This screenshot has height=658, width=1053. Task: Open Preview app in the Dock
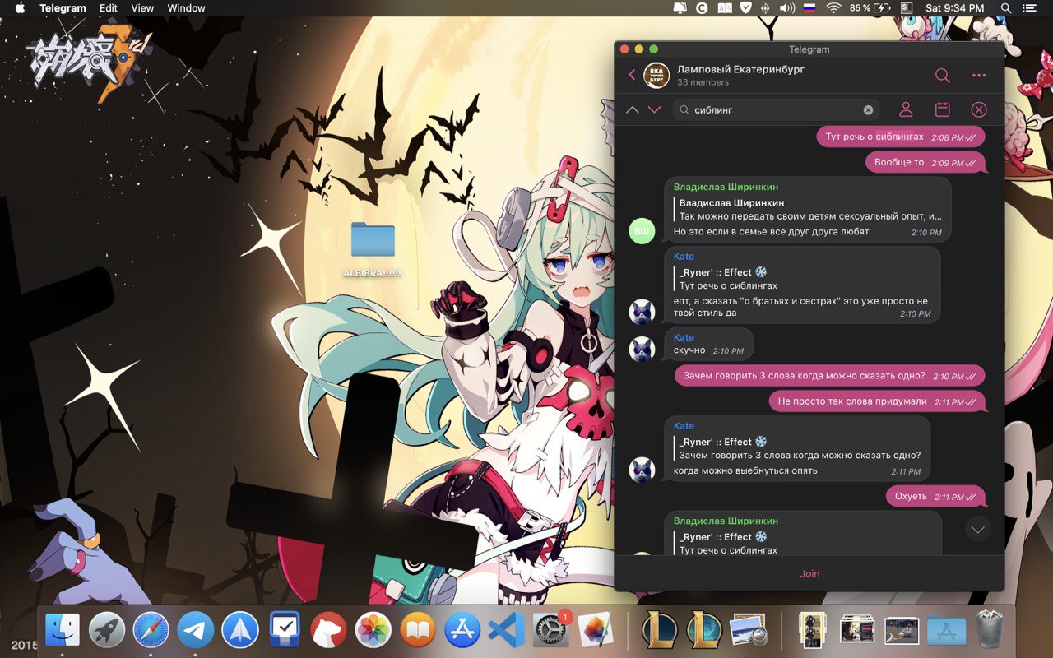click(749, 631)
